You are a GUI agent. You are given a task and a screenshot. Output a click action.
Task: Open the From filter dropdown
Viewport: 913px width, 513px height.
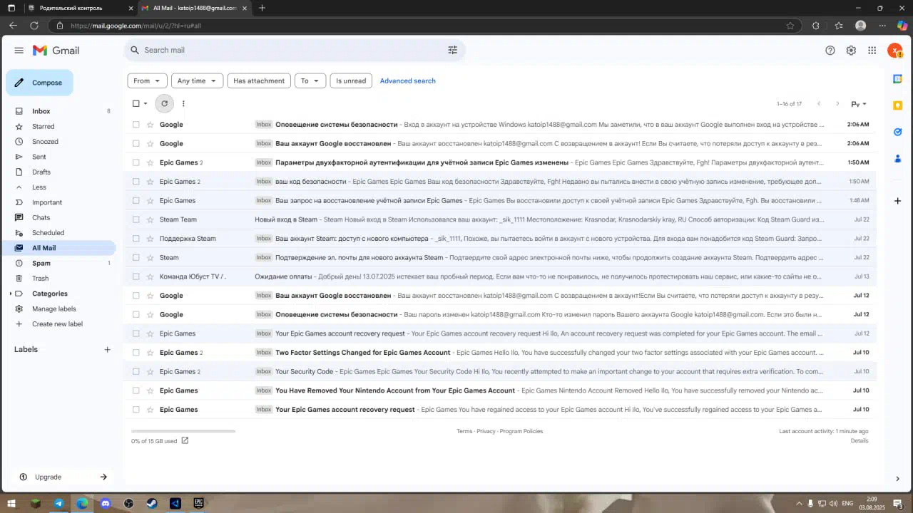coord(148,81)
